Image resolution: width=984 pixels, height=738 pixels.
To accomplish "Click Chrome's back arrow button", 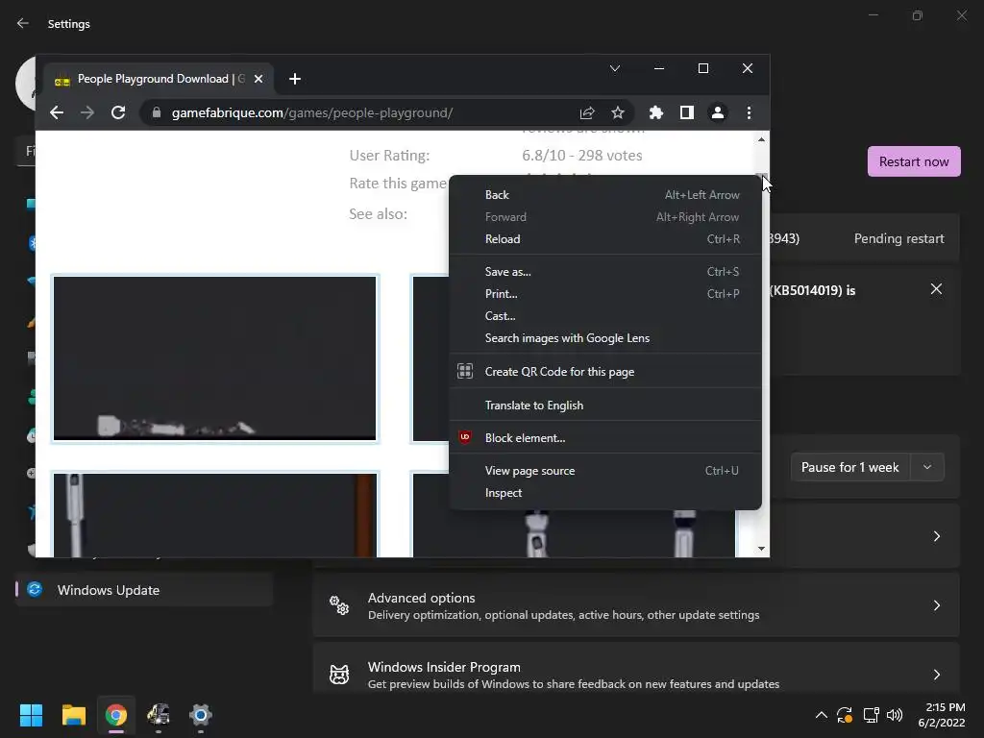I will [x=57, y=113].
